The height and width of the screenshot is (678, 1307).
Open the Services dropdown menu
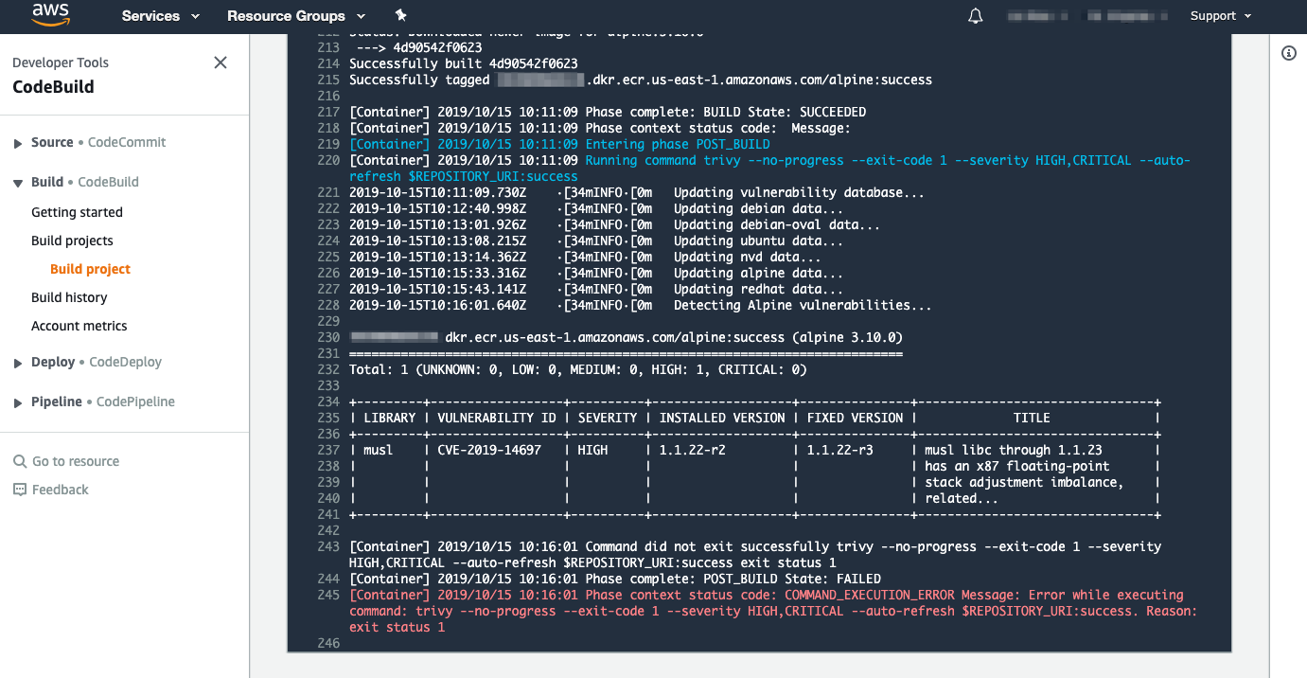click(x=161, y=16)
